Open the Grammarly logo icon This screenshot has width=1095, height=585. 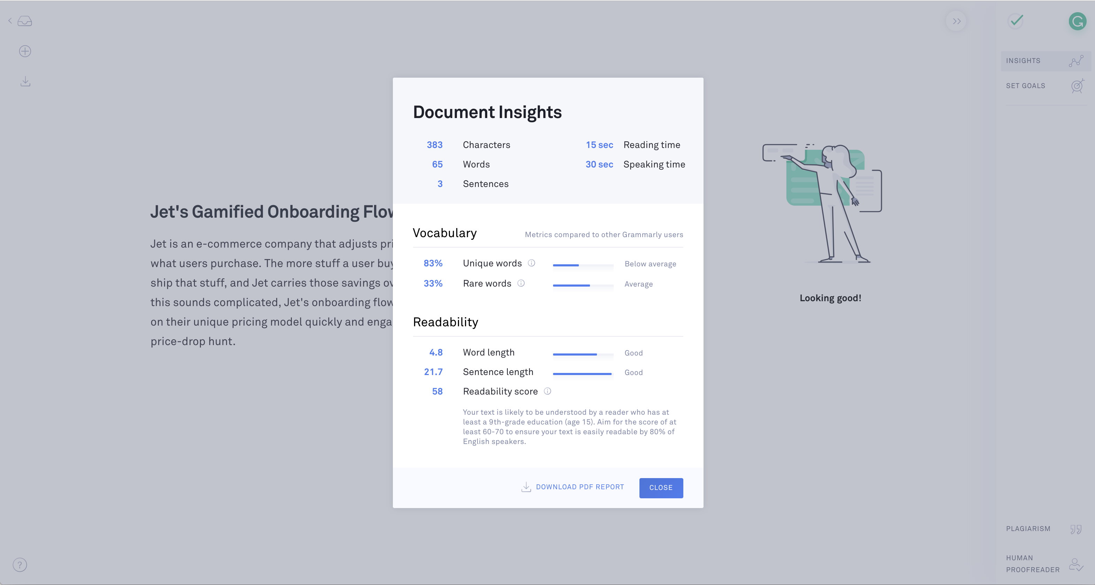(1078, 21)
